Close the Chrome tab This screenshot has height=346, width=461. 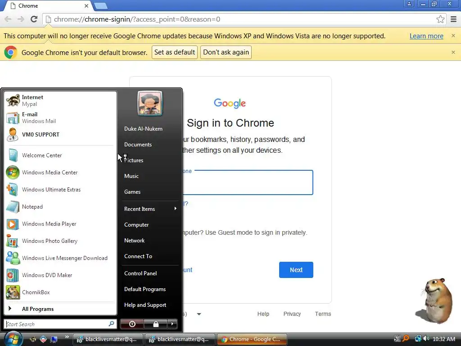(x=86, y=5)
